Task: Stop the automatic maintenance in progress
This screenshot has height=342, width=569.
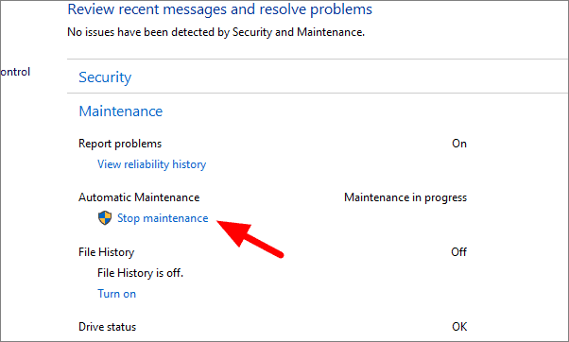Action: click(x=163, y=218)
